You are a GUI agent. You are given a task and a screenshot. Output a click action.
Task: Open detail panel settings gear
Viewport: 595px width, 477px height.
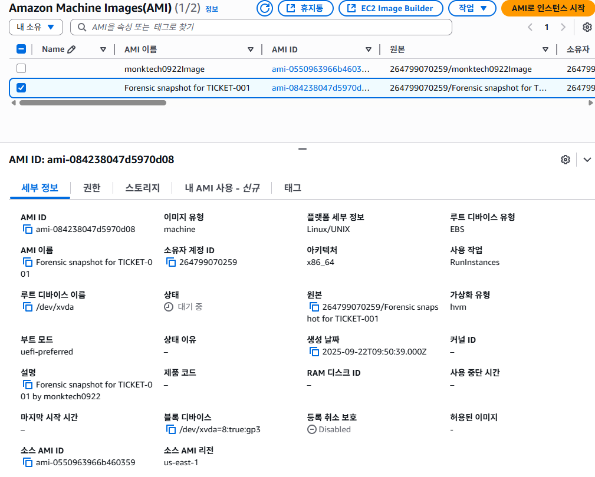click(x=566, y=160)
